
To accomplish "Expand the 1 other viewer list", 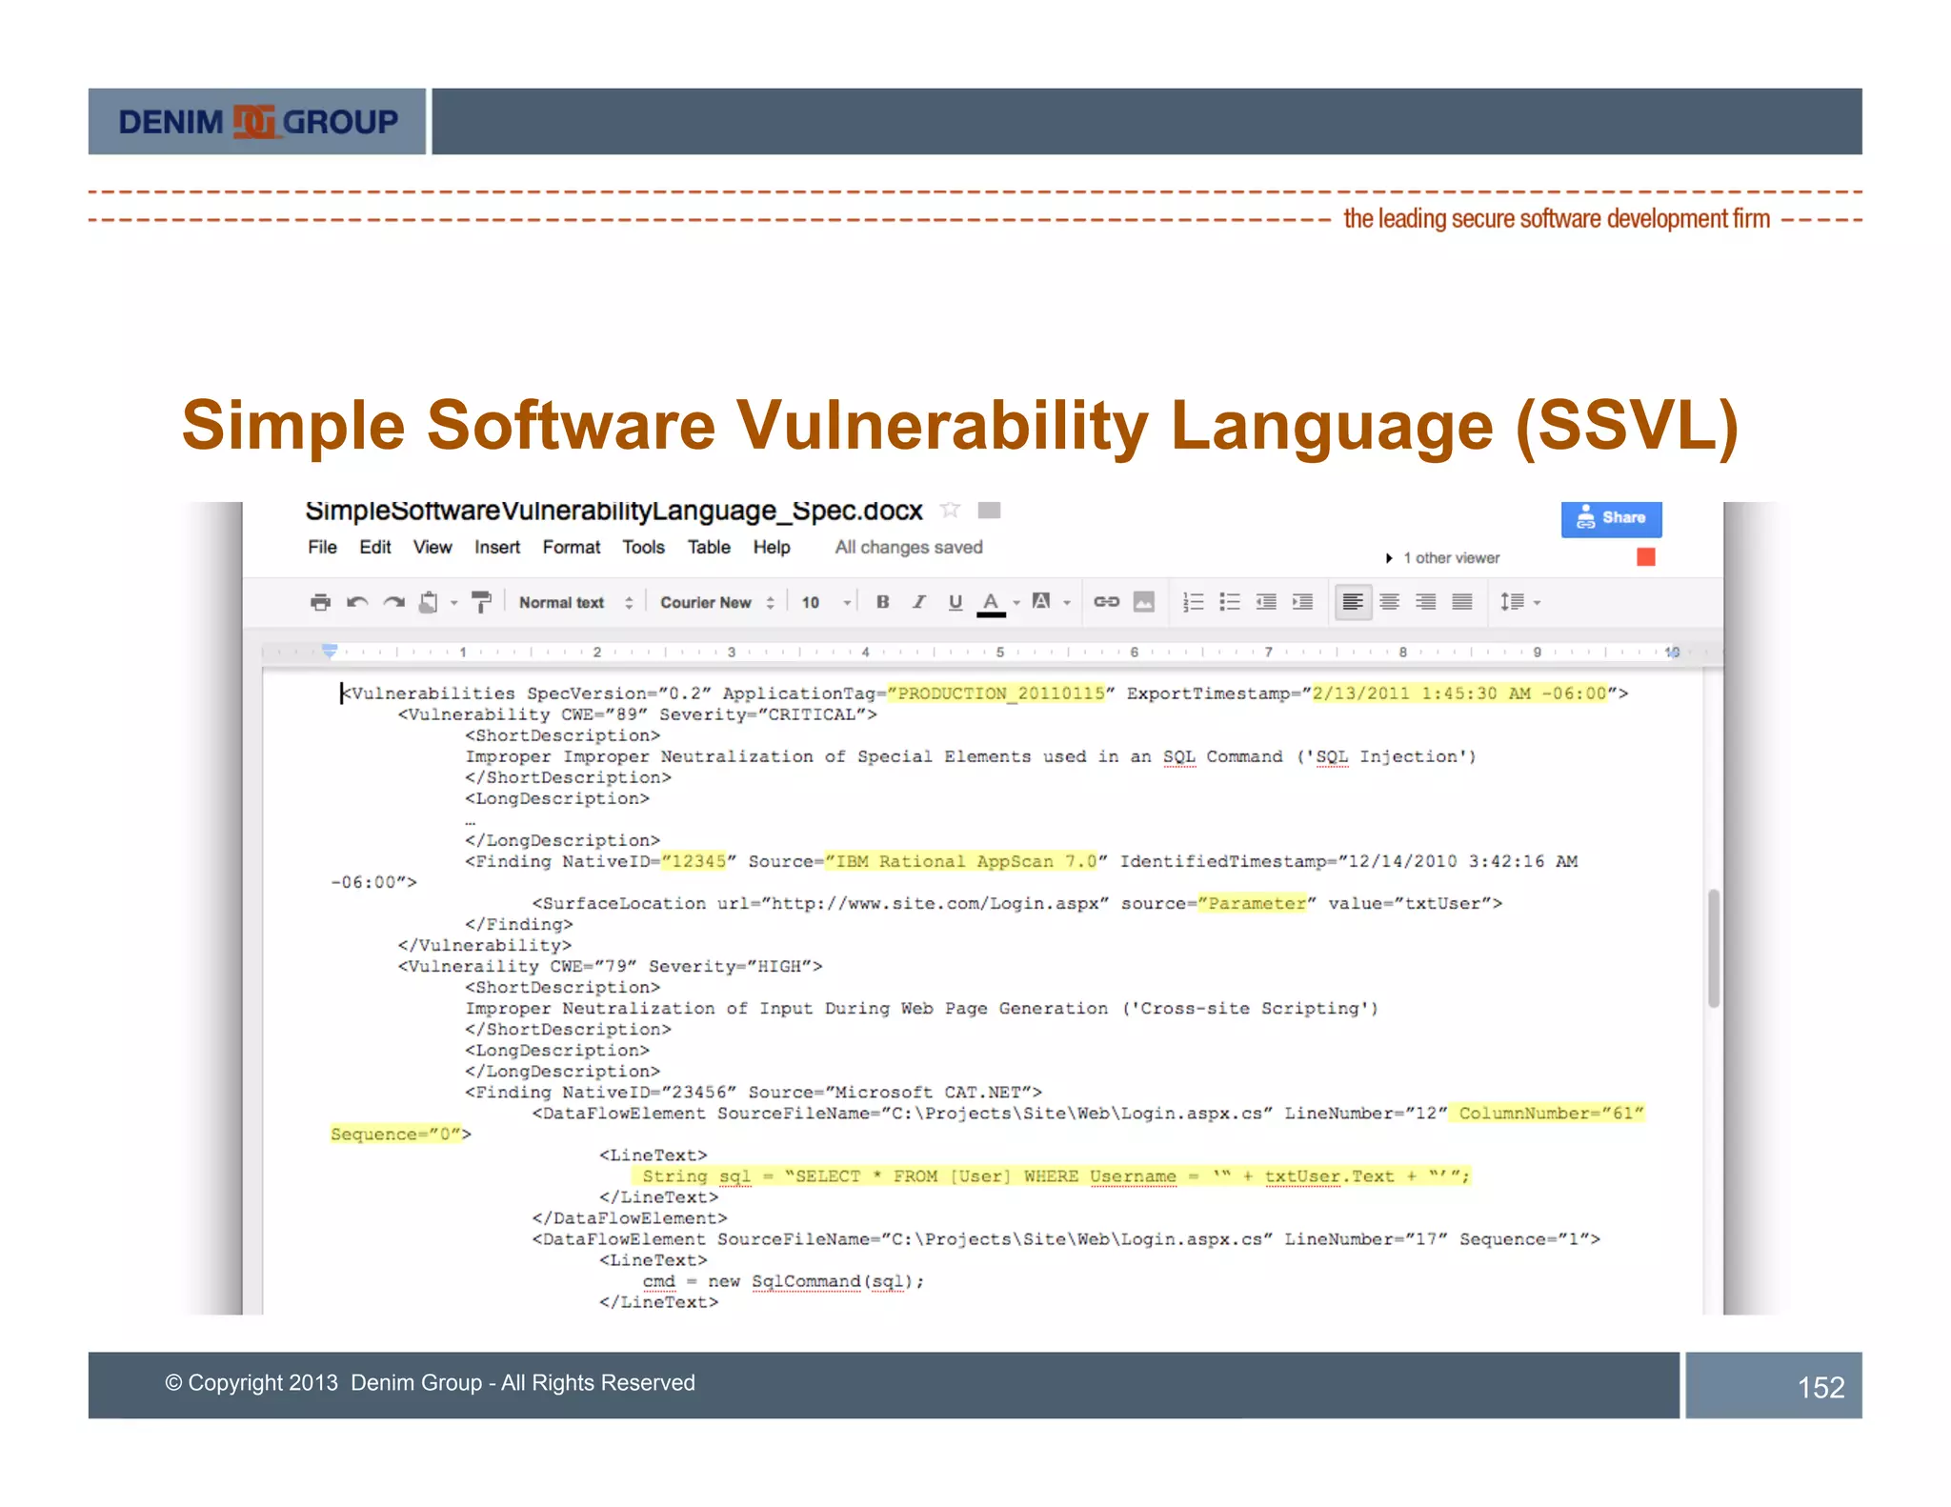I will [1445, 558].
